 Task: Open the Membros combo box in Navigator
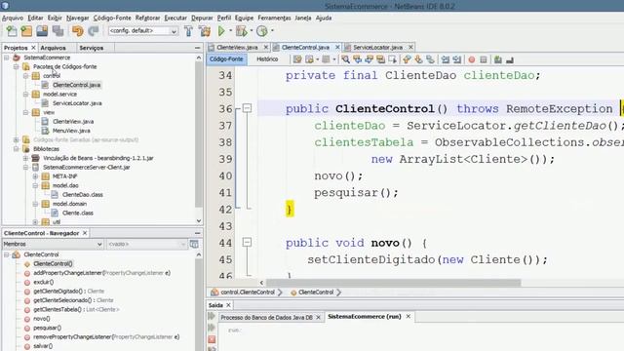tap(53, 244)
